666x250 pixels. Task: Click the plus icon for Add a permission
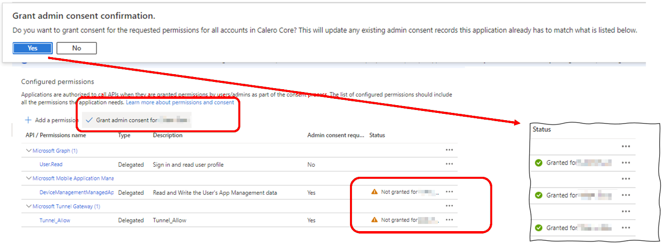[x=28, y=120]
